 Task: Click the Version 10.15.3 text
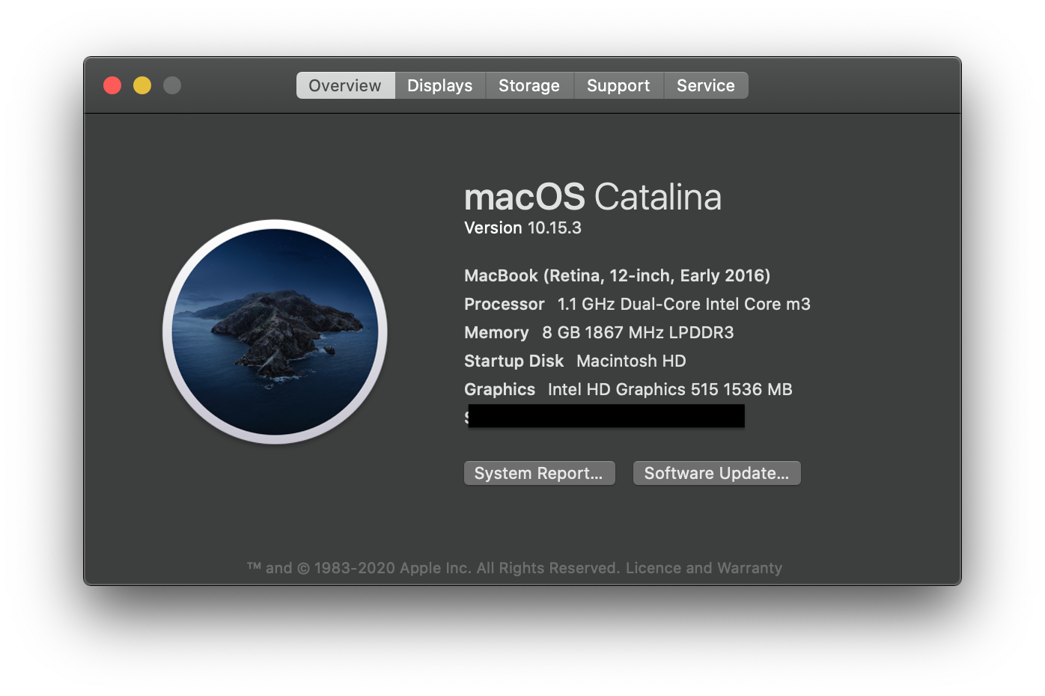click(x=522, y=228)
